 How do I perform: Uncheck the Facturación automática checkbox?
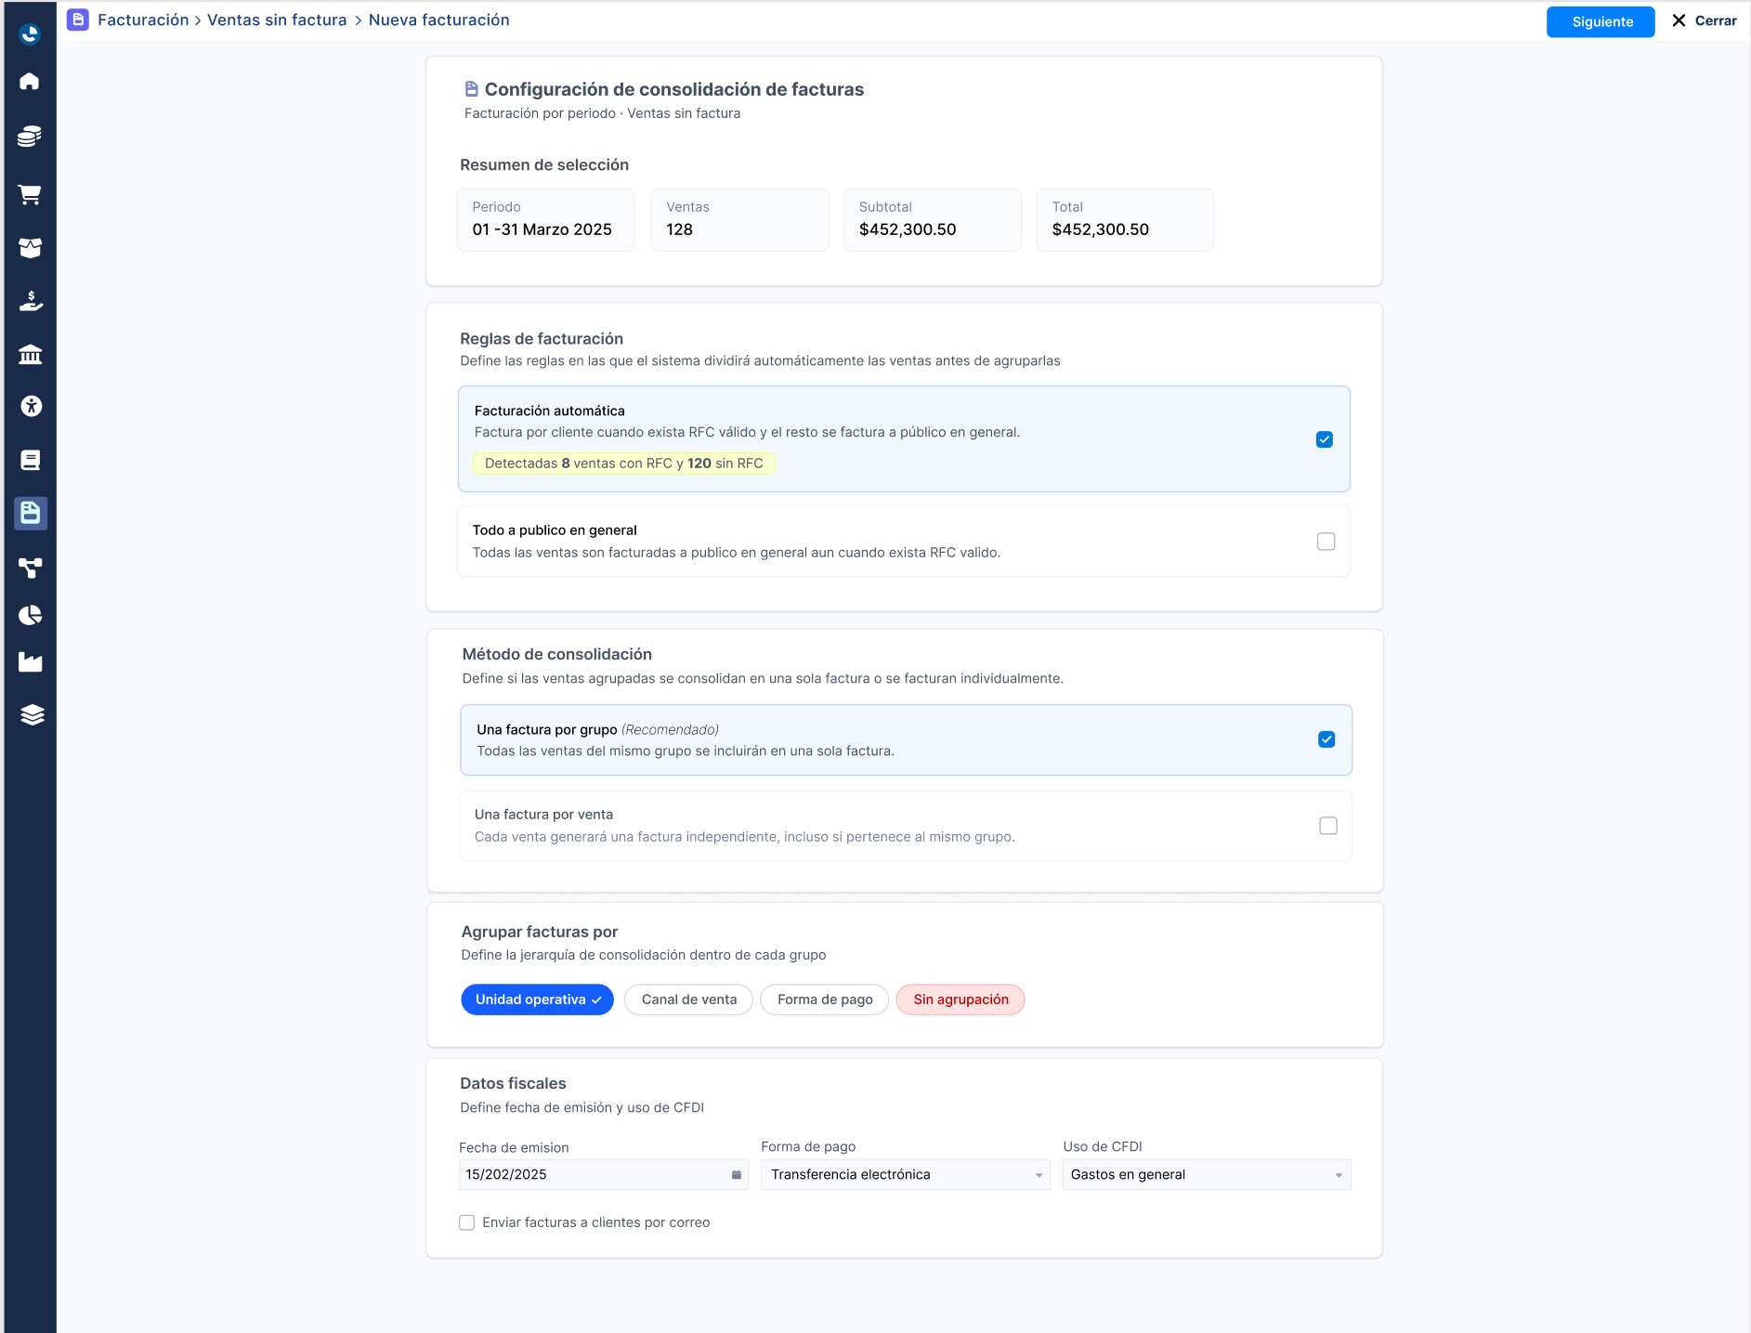pos(1325,439)
